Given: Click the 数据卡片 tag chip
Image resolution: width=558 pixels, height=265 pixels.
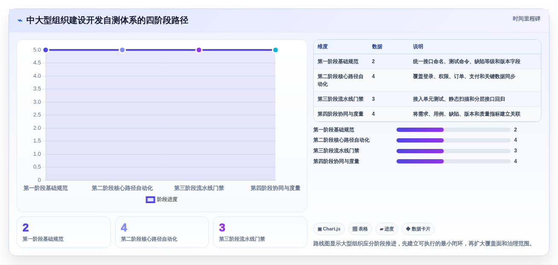Looking at the screenshot, I should (x=418, y=229).
